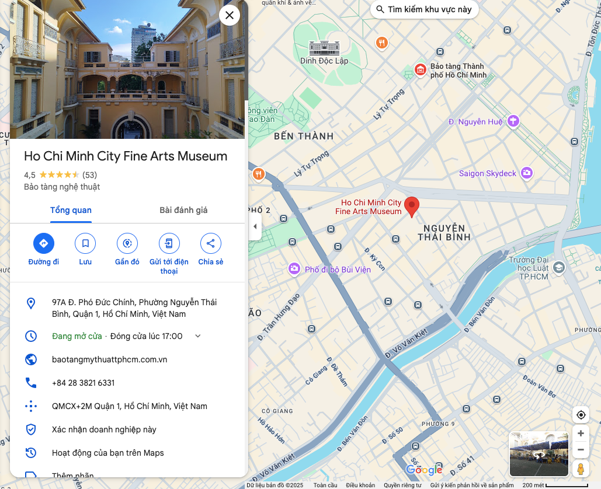This screenshot has height=489, width=601.
Task: Click the Gửi tới điện thoại icon
Action: (169, 243)
